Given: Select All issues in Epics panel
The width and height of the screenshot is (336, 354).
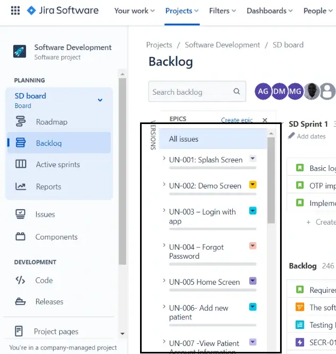Looking at the screenshot, I should [184, 139].
